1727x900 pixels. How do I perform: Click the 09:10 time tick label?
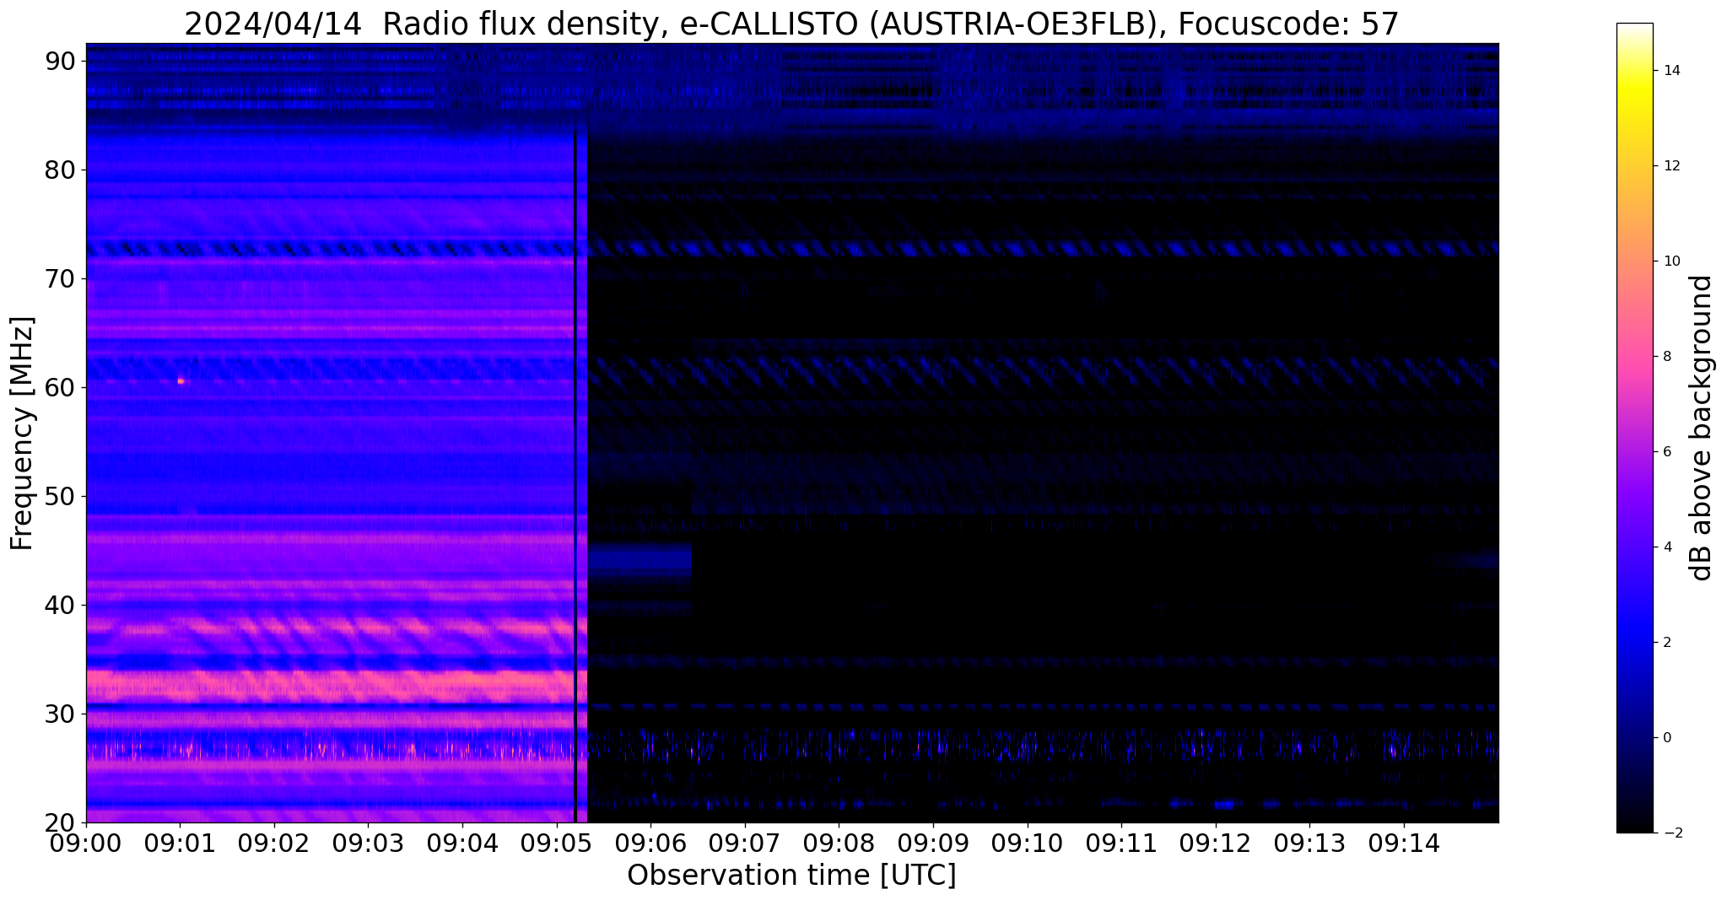[x=1028, y=843]
